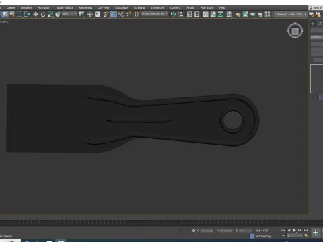The height and width of the screenshot is (242, 323).
Task: Go to animation end frame
Action: (306, 231)
